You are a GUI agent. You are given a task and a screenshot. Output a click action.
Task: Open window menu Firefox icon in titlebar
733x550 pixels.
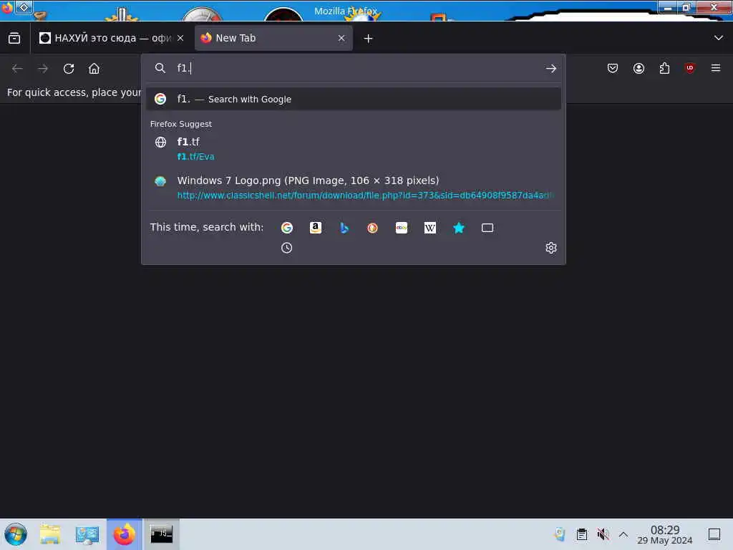coord(7,8)
